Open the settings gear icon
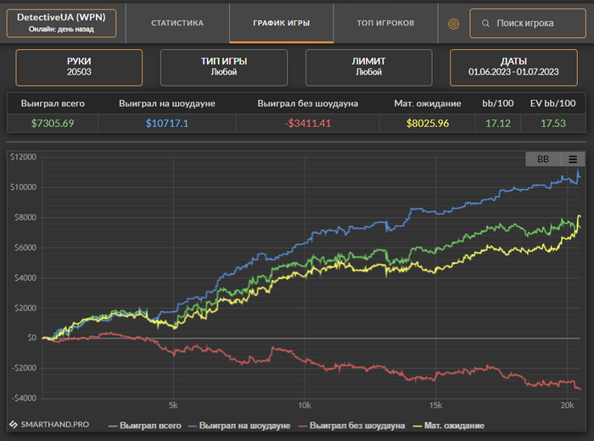This screenshot has height=441, width=594. point(453,24)
